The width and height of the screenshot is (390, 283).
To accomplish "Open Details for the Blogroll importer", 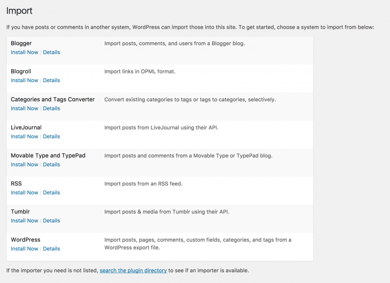I will (51, 80).
